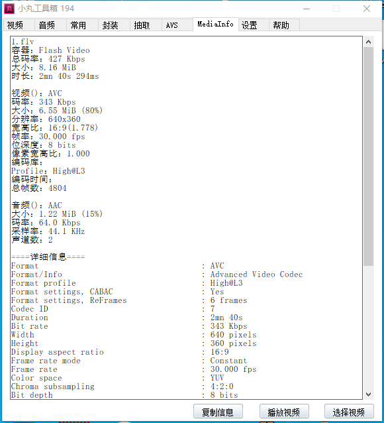Click the line 像素宽高比: 1.000
Image resolution: width=384 pixels, height=423 pixels.
point(51,154)
